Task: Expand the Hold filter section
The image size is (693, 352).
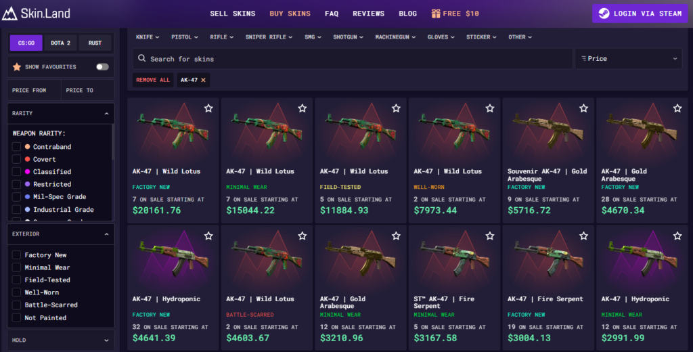Action: point(61,340)
